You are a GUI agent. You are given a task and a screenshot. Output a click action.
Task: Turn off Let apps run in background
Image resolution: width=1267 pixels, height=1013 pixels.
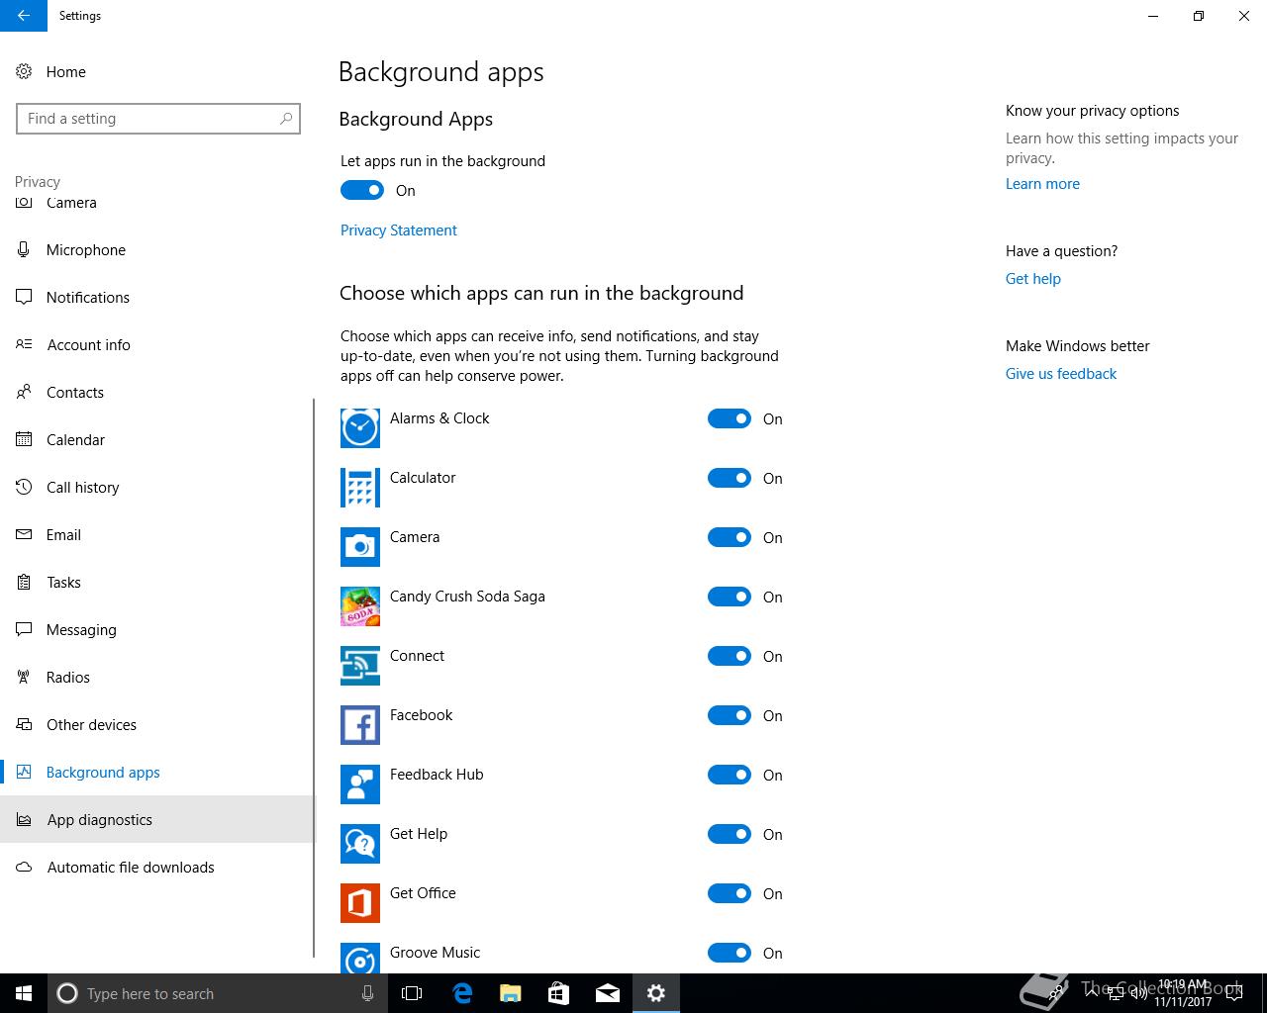362,190
